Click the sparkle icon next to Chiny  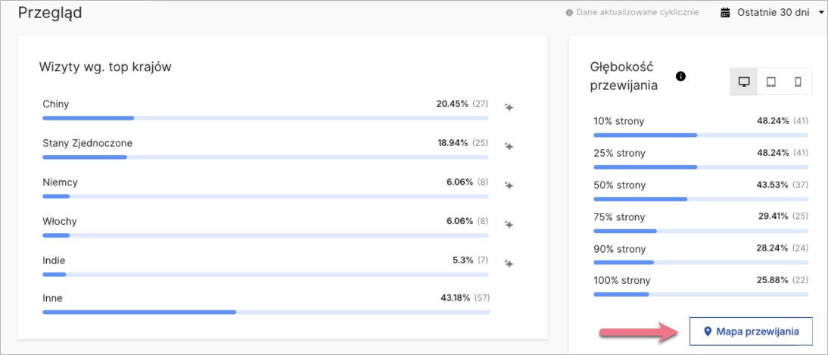point(509,107)
